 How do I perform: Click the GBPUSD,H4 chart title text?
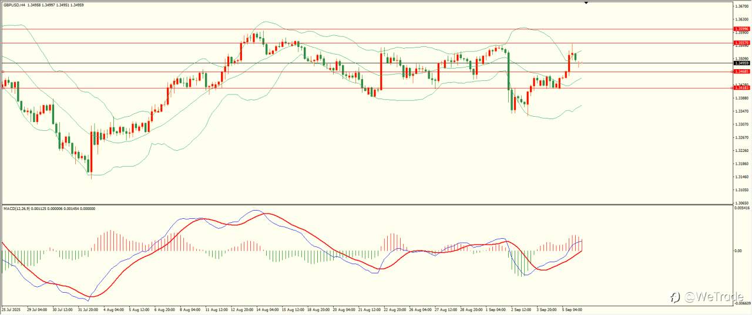(14, 5)
